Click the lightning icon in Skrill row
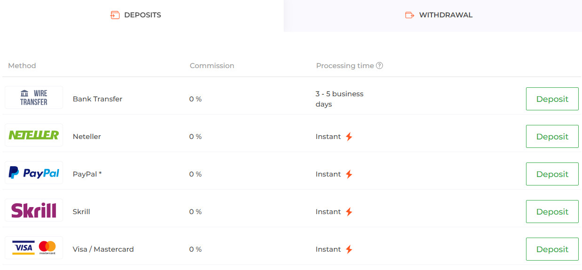The width and height of the screenshot is (582, 270). (x=349, y=212)
